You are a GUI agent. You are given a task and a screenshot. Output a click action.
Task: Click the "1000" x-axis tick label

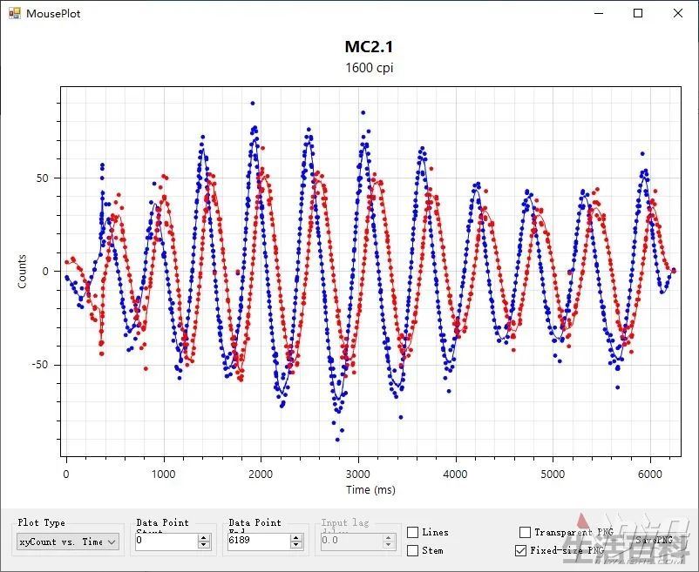click(164, 474)
